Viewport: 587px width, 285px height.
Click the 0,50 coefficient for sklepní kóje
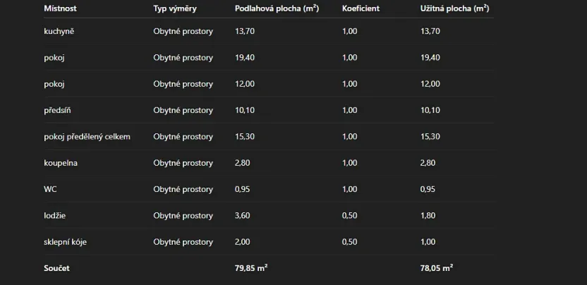click(x=349, y=242)
